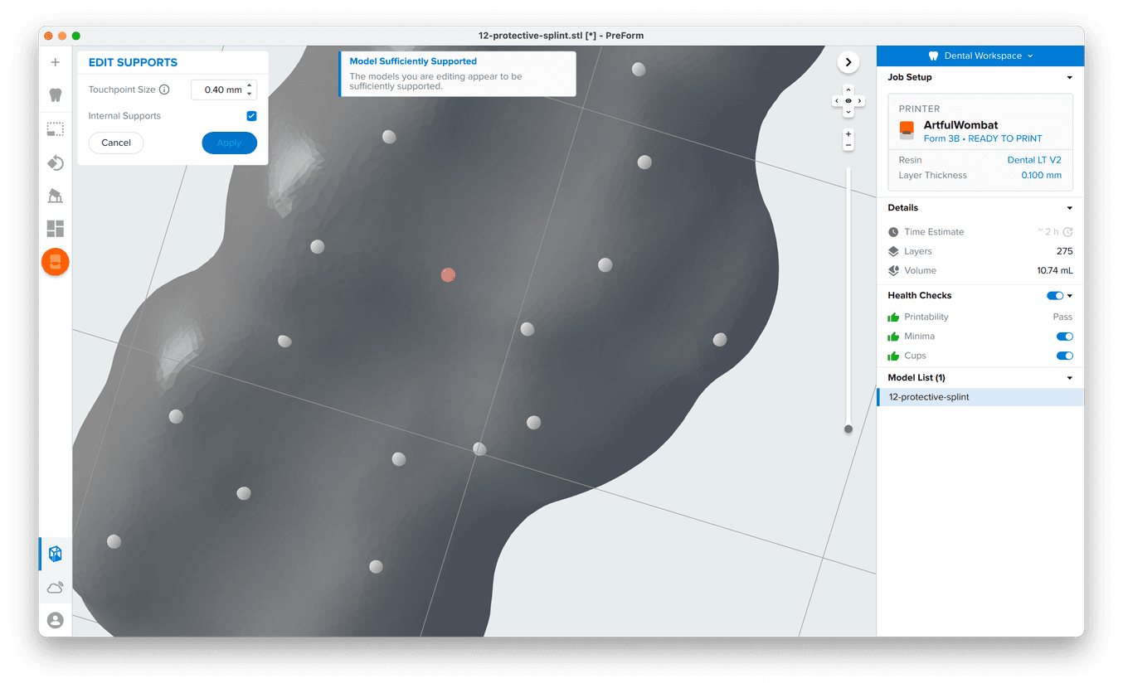Click the Touchpoint Size input field

219,90
